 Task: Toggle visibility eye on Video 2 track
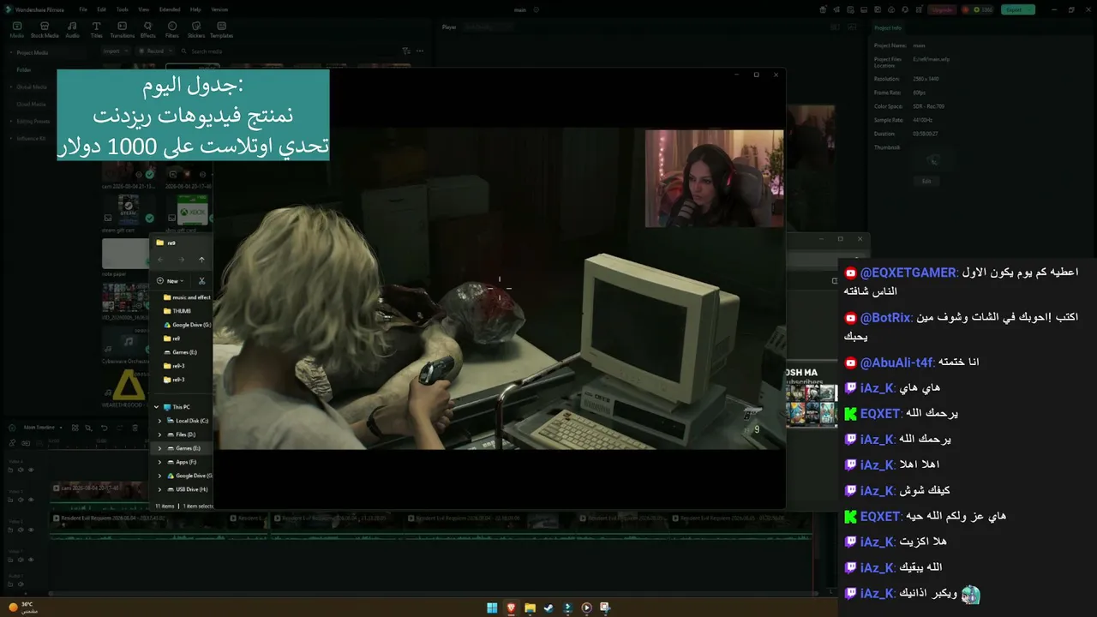[x=31, y=529]
